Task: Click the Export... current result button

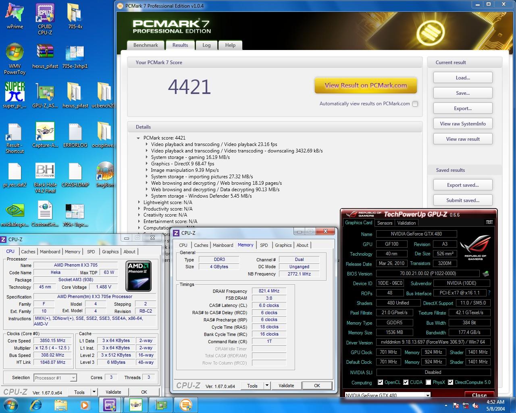Action: click(x=463, y=108)
